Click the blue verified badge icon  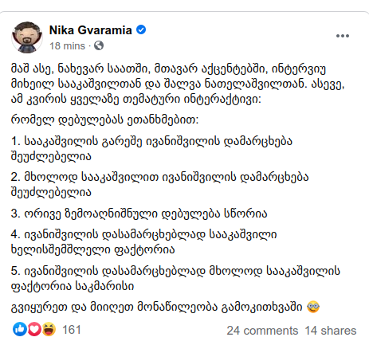[x=141, y=29]
